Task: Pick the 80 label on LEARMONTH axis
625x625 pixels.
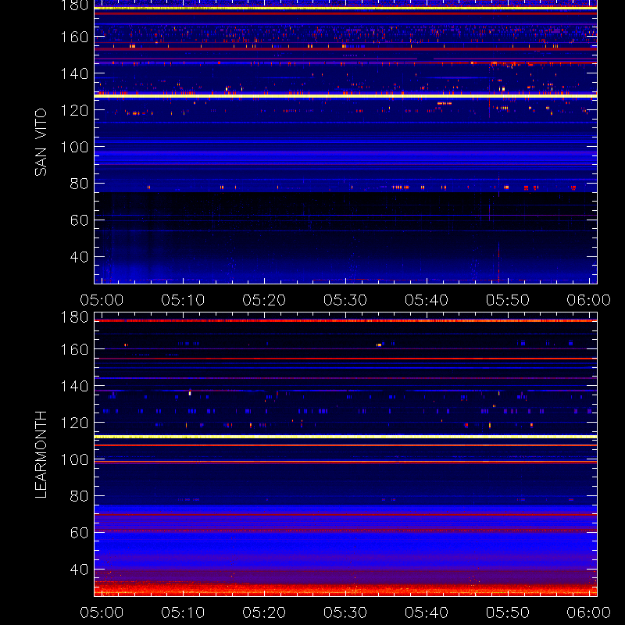Action: (79, 496)
